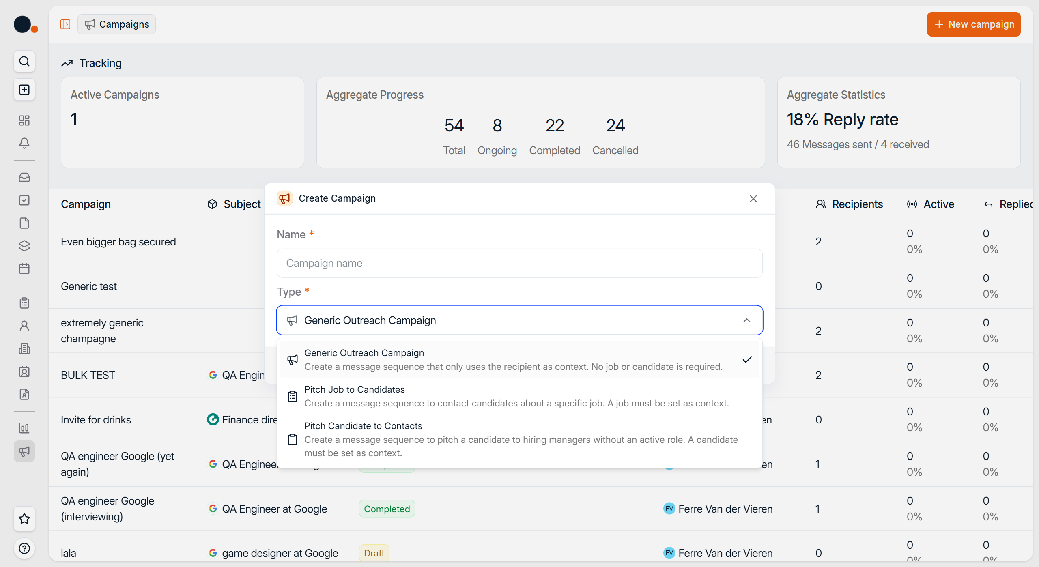This screenshot has width=1039, height=567.
Task: Click the notifications bell icon in sidebar
Action: (x=24, y=143)
